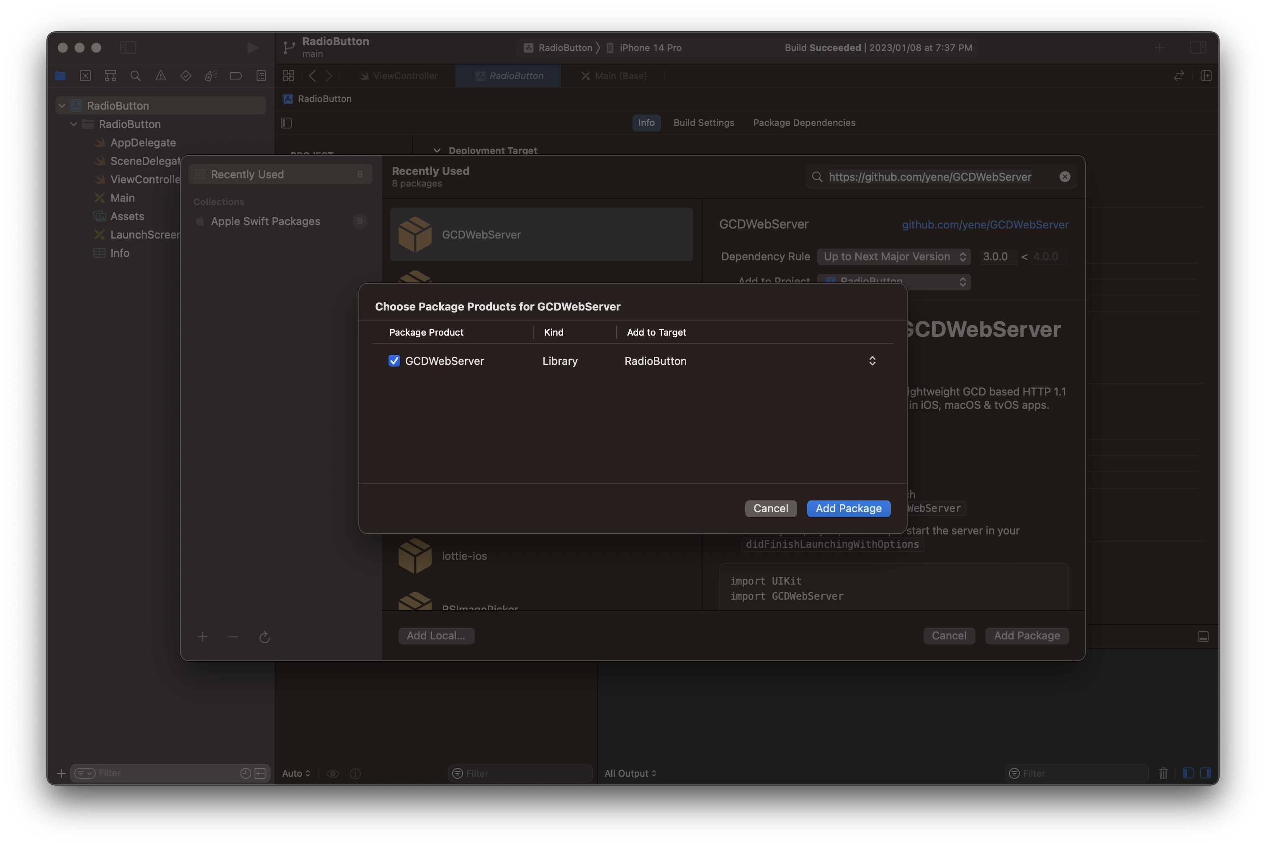This screenshot has height=847, width=1266.
Task: Switch to Build Settings tab
Action: (703, 123)
